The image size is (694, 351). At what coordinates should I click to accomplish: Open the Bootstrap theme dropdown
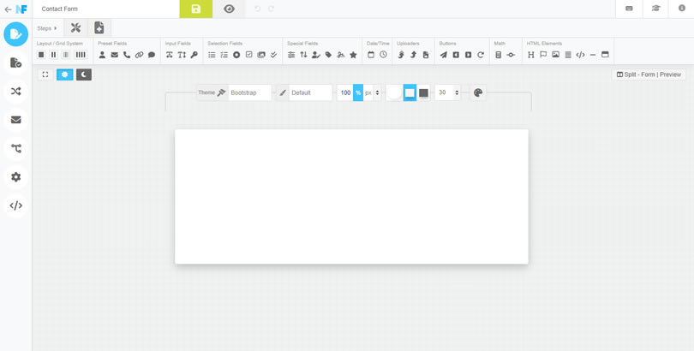(249, 92)
